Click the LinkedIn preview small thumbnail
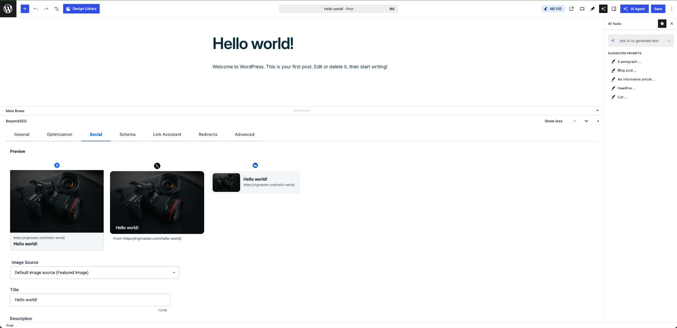The image size is (677, 328). pos(226,182)
